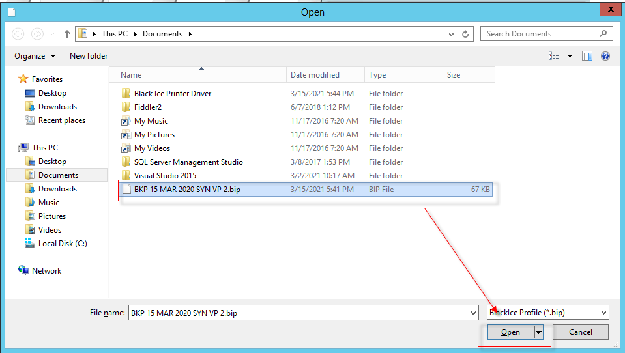
Task: Open the Videos folder in the sidebar
Action: coord(50,230)
